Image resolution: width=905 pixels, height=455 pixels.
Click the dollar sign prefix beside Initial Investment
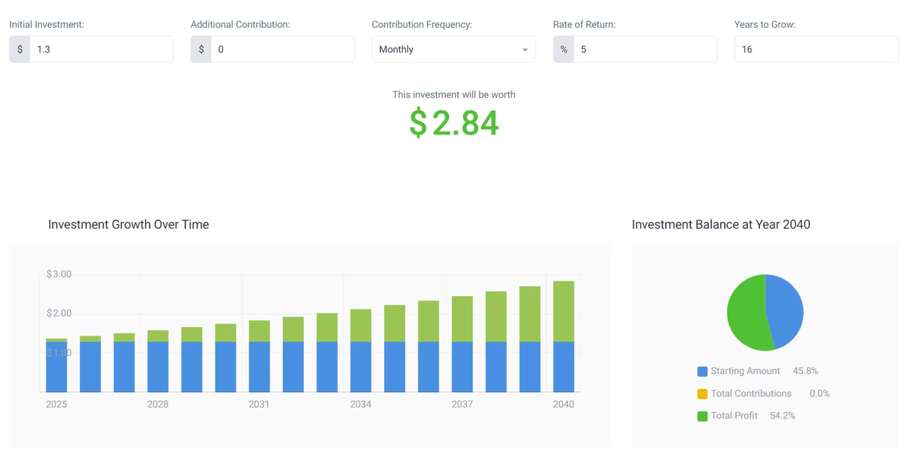tap(21, 49)
